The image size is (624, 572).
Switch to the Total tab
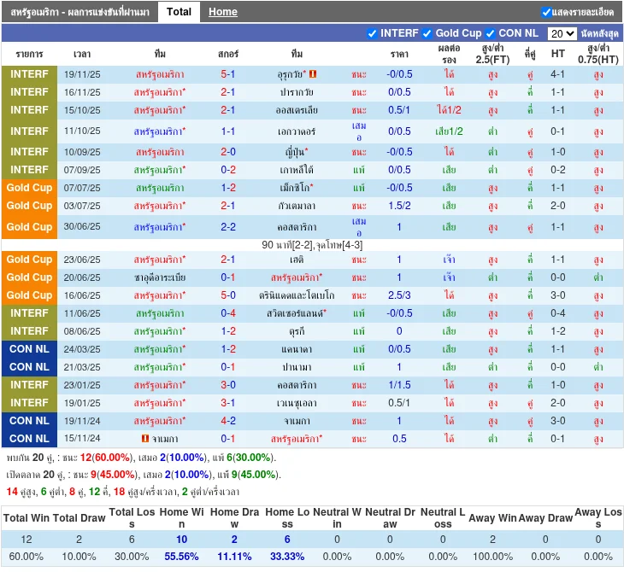click(179, 12)
